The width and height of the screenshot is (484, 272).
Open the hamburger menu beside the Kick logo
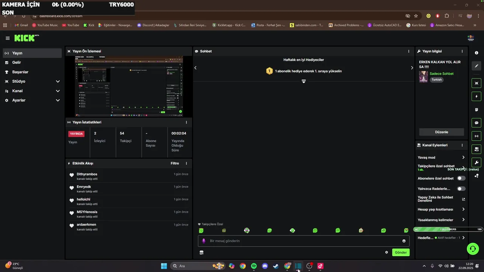pos(8,38)
